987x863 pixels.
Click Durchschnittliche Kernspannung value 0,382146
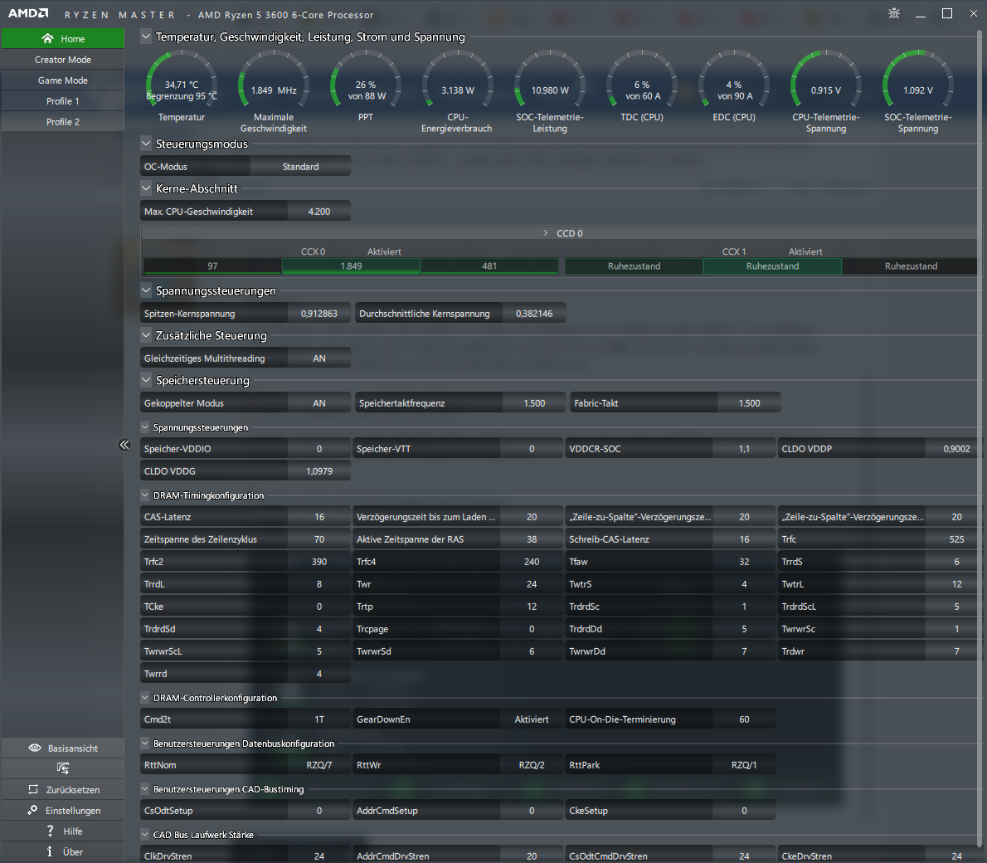534,313
